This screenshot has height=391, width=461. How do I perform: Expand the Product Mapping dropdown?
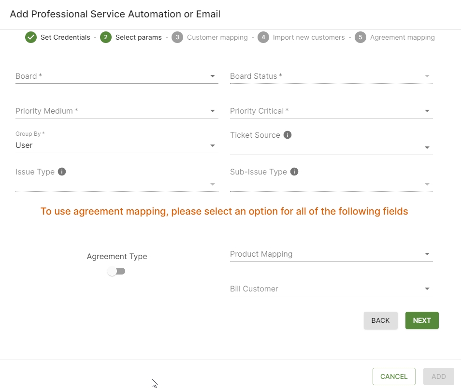[331, 254]
